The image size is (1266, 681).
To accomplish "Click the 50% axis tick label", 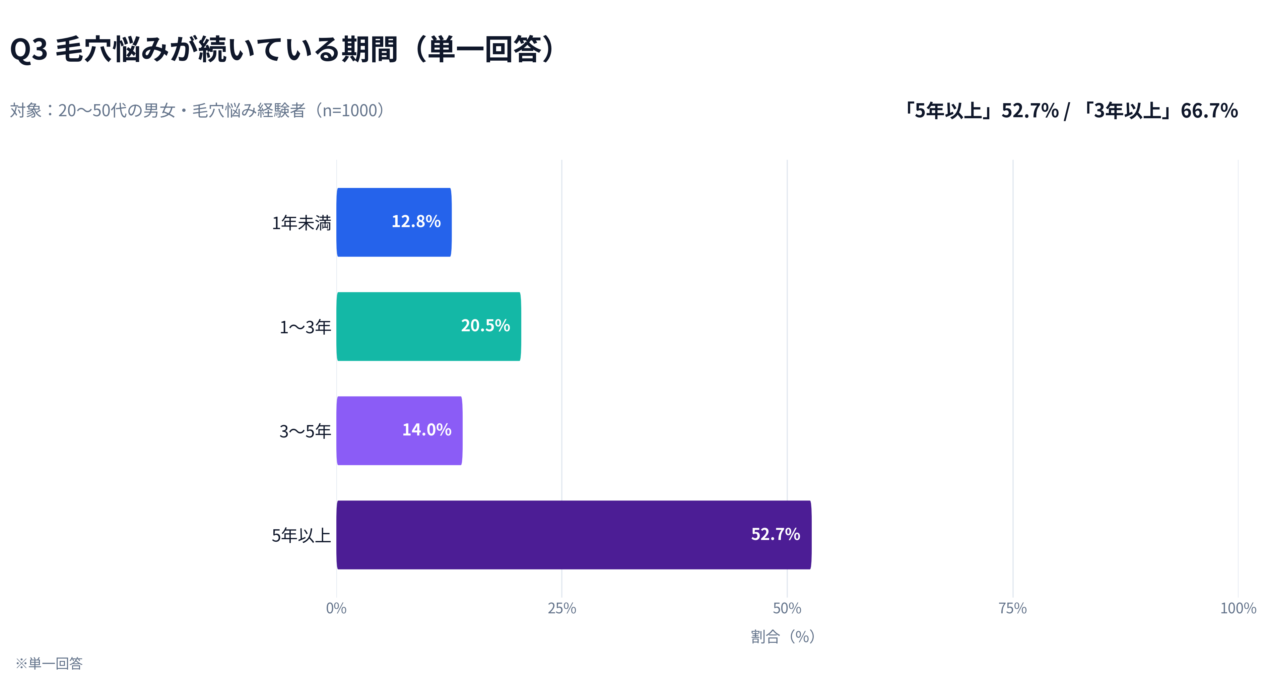I will click(787, 608).
